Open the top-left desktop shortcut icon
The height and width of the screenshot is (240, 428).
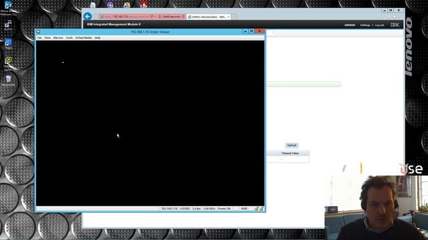(8, 8)
